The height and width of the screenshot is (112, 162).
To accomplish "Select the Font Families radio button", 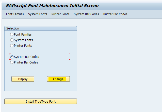I will coord(12,34).
